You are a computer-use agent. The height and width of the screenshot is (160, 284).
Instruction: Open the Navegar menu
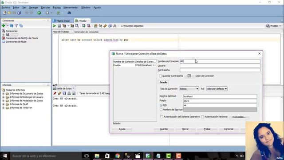[x=33, y=8]
